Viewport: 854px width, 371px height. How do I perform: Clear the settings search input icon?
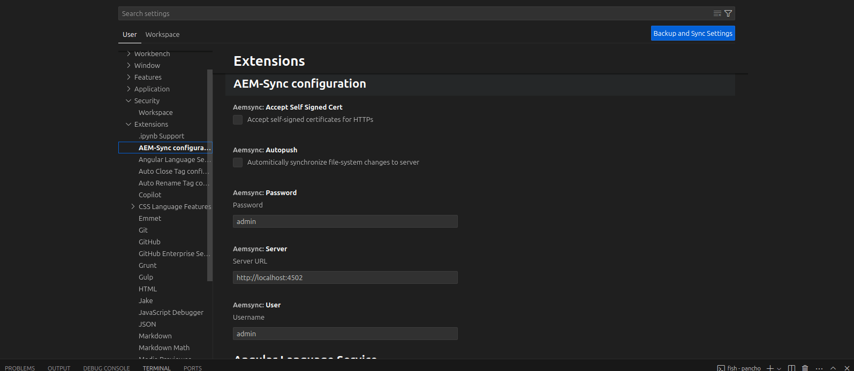(x=717, y=13)
